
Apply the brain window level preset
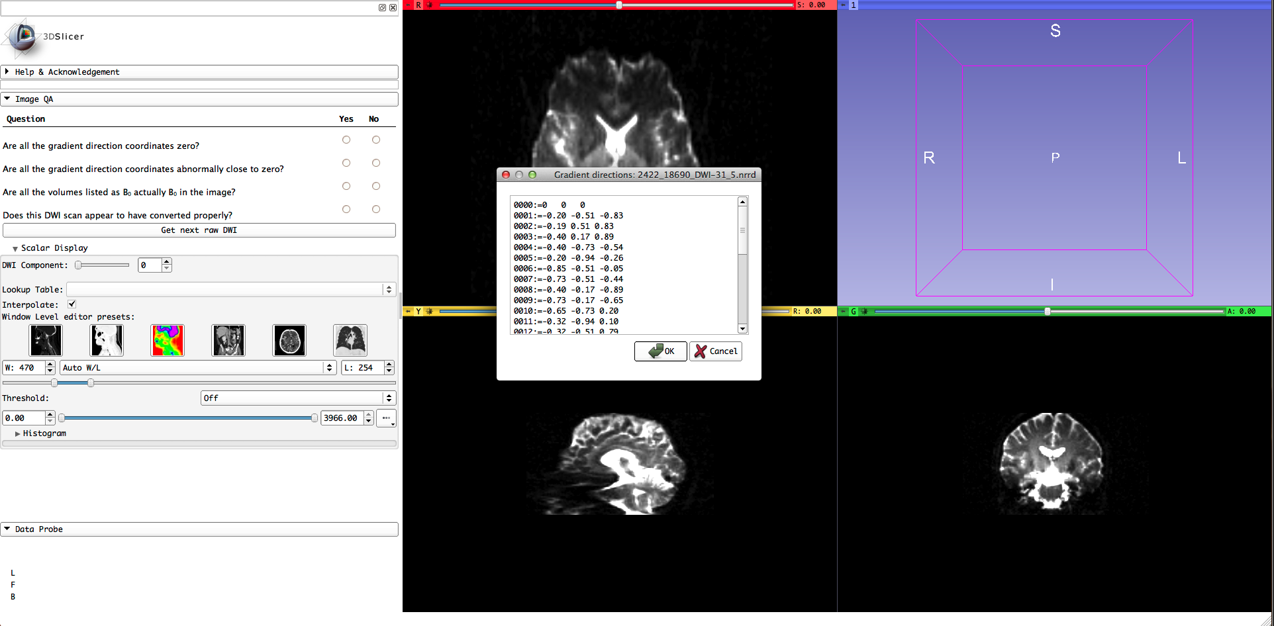[x=289, y=341]
